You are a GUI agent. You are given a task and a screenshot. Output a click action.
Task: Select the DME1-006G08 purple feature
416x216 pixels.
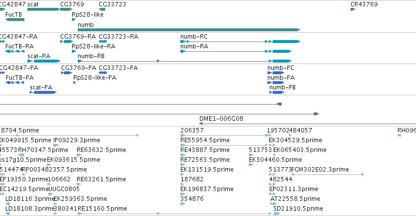pos(307,124)
